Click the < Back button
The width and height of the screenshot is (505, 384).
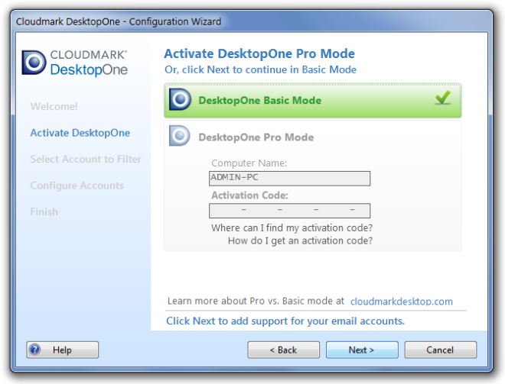pos(283,350)
